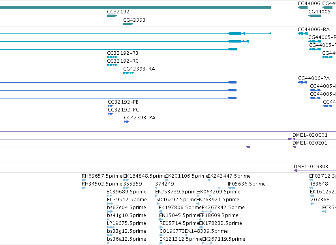Click the EK184848.5prime EST label

tap(145, 176)
